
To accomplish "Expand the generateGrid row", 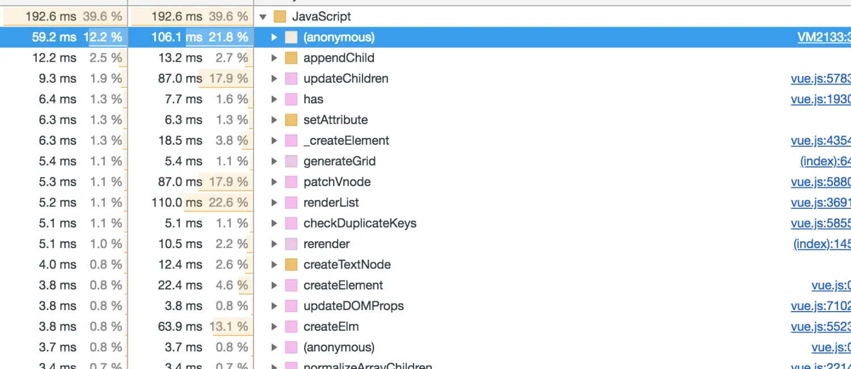I will pyautogui.click(x=274, y=161).
